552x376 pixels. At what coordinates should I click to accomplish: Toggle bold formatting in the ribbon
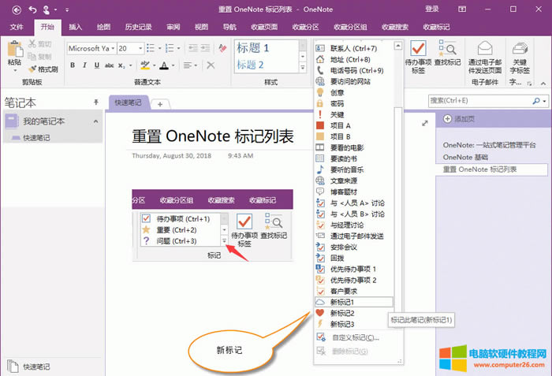click(72, 65)
